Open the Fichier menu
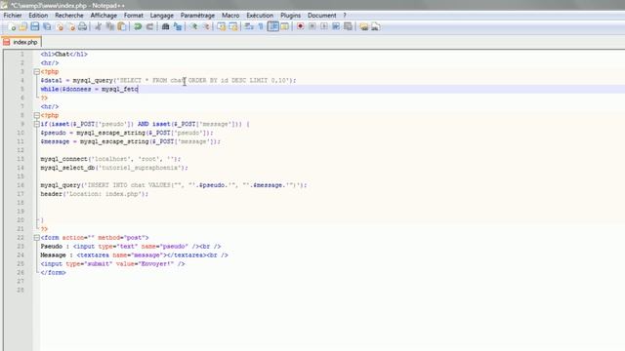The height and width of the screenshot is (351, 625). pos(13,16)
